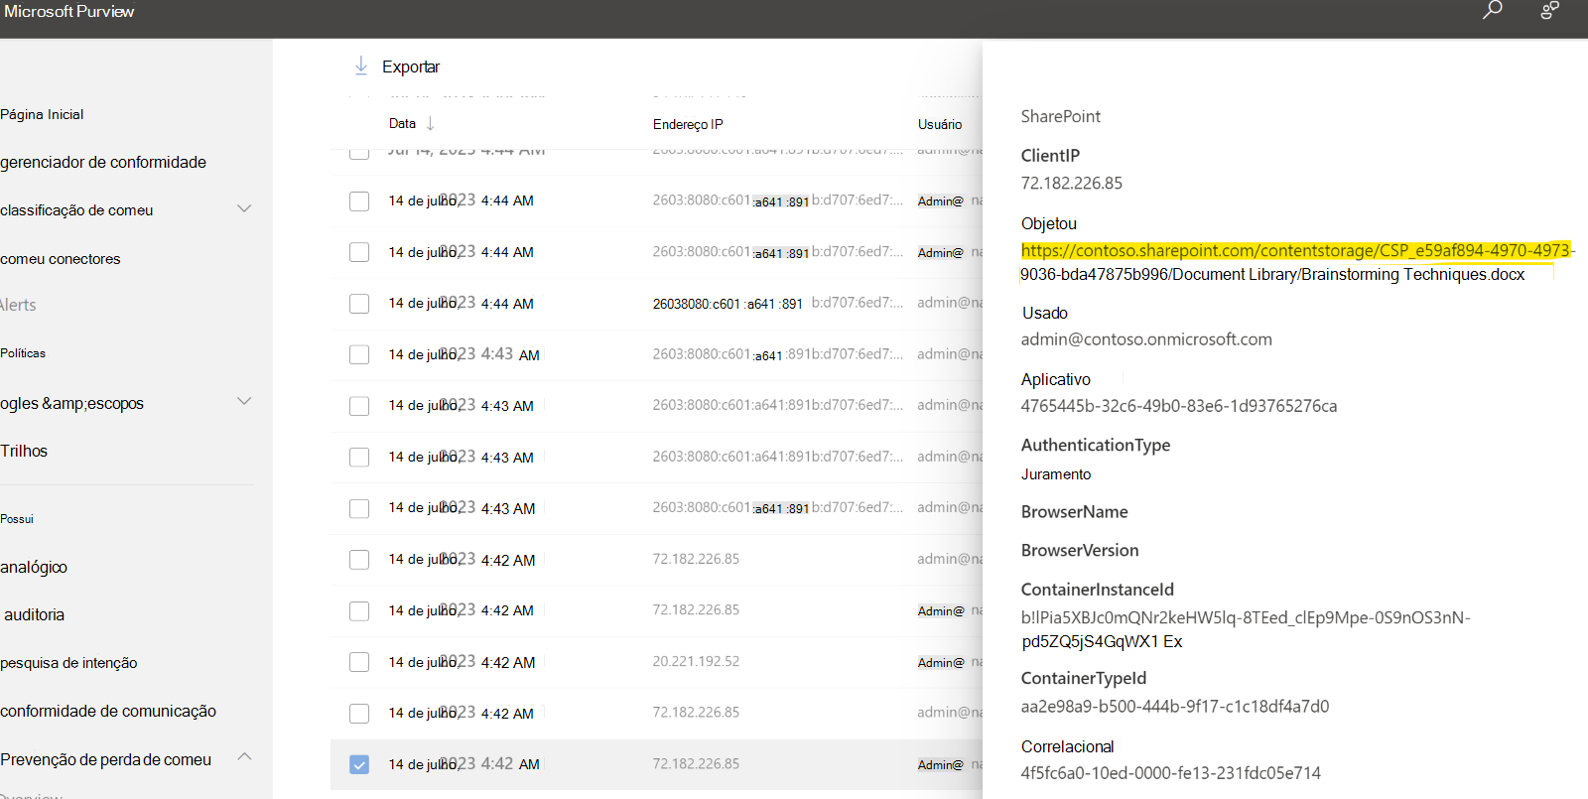Open the contoso.sharepoint.com object link
Viewport: 1588px width, 799px height.
tap(1298, 262)
